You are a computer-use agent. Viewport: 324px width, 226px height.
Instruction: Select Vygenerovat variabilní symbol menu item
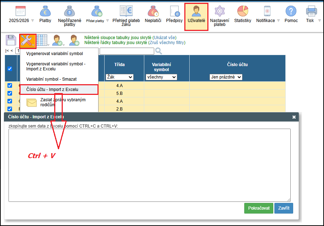click(x=55, y=54)
